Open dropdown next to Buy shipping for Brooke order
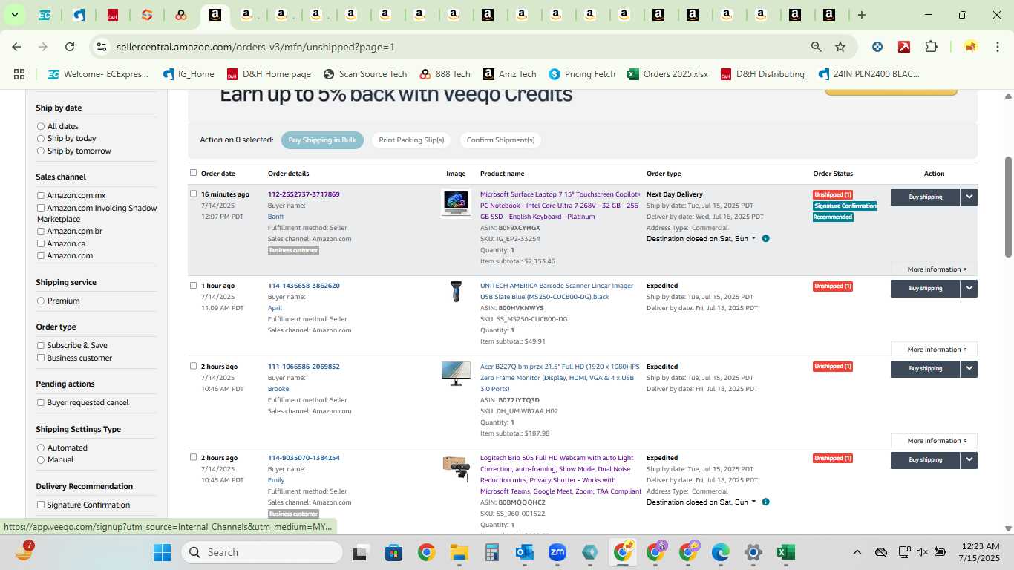1014x570 pixels. [x=969, y=369]
